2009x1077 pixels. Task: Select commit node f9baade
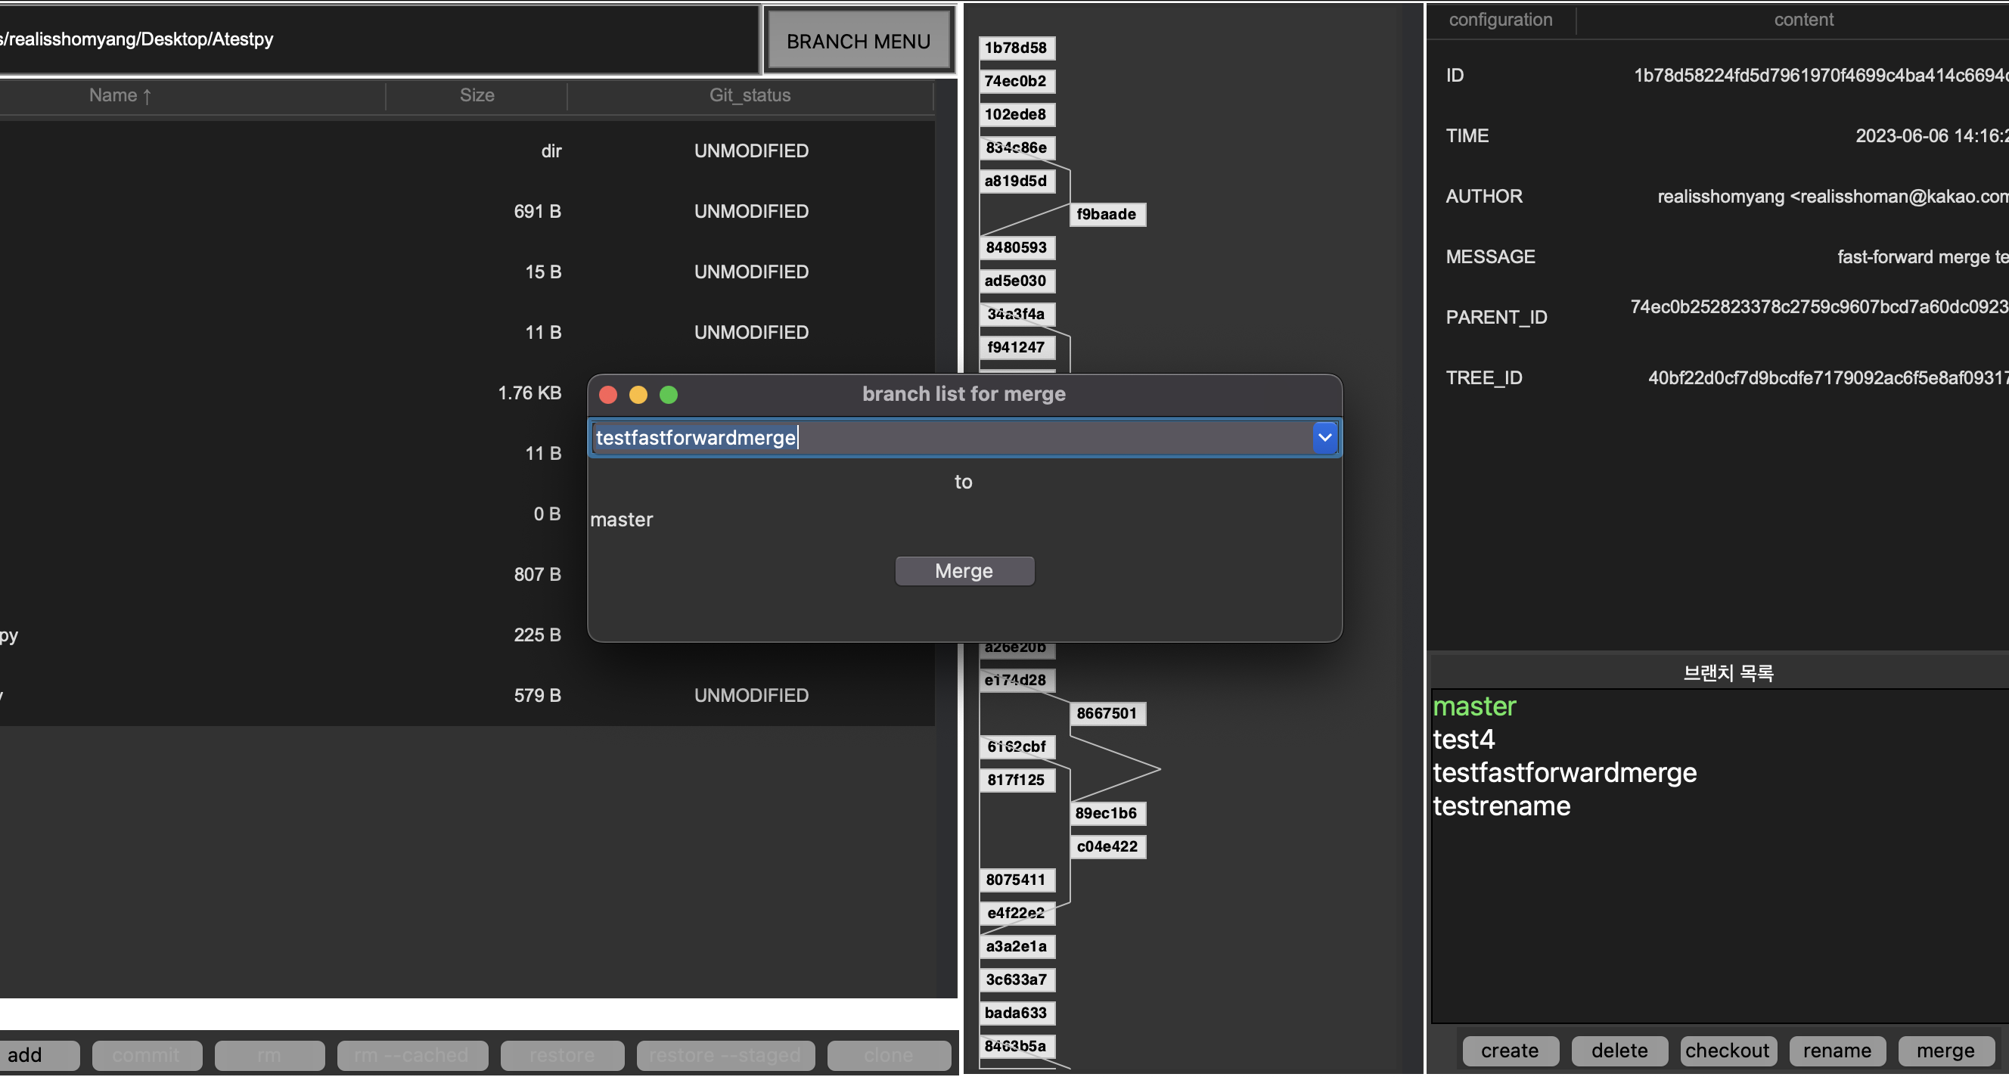pos(1107,215)
